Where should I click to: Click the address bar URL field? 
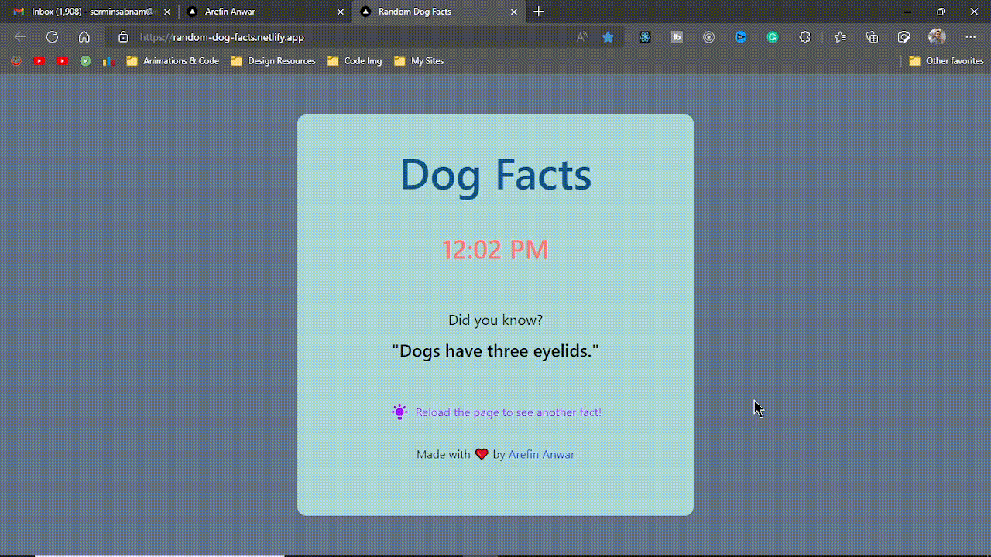[x=348, y=37]
